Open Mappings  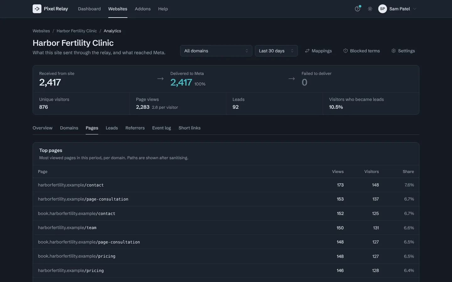click(318, 51)
